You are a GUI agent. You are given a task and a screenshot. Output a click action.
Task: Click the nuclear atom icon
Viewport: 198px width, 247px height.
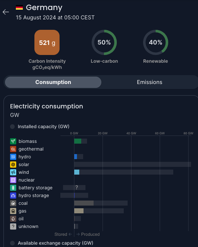point(13,180)
